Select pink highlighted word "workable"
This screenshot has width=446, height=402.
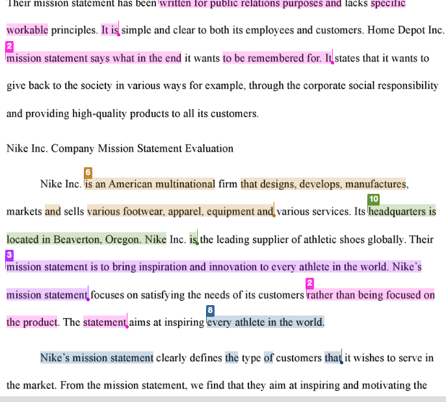tap(27, 30)
